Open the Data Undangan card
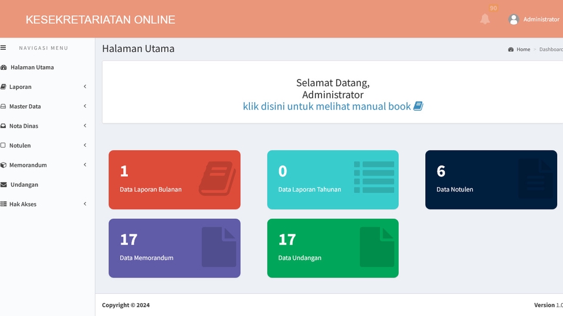 click(333, 248)
